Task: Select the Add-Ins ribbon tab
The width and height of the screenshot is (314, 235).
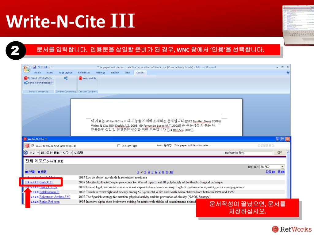Action: 140,73
